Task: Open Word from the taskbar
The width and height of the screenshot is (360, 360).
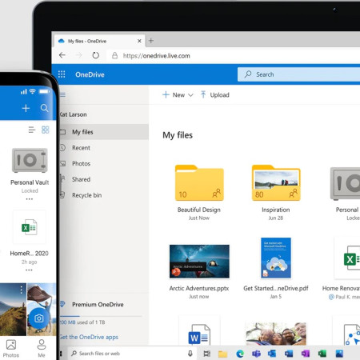Action: pyautogui.click(x=289, y=354)
